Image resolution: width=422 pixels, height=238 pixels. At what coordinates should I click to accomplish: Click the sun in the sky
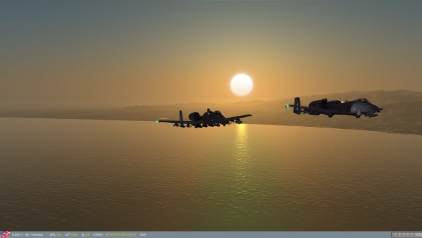pos(241,85)
